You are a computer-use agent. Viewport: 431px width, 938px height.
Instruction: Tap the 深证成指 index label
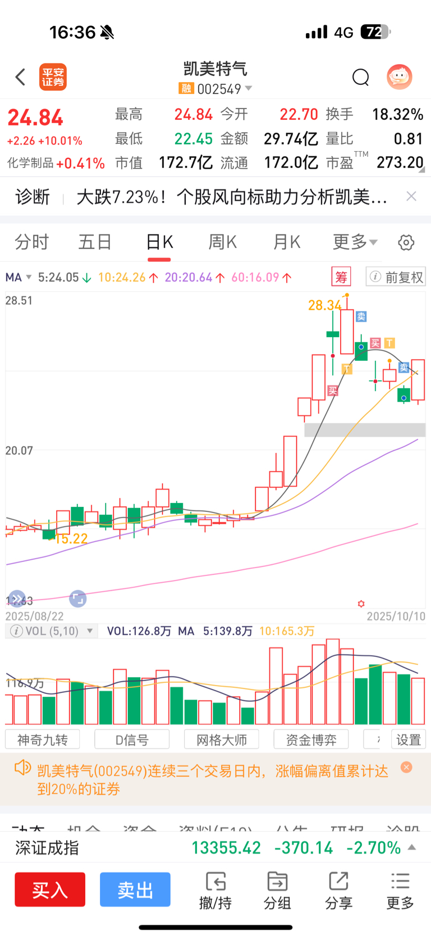(47, 848)
